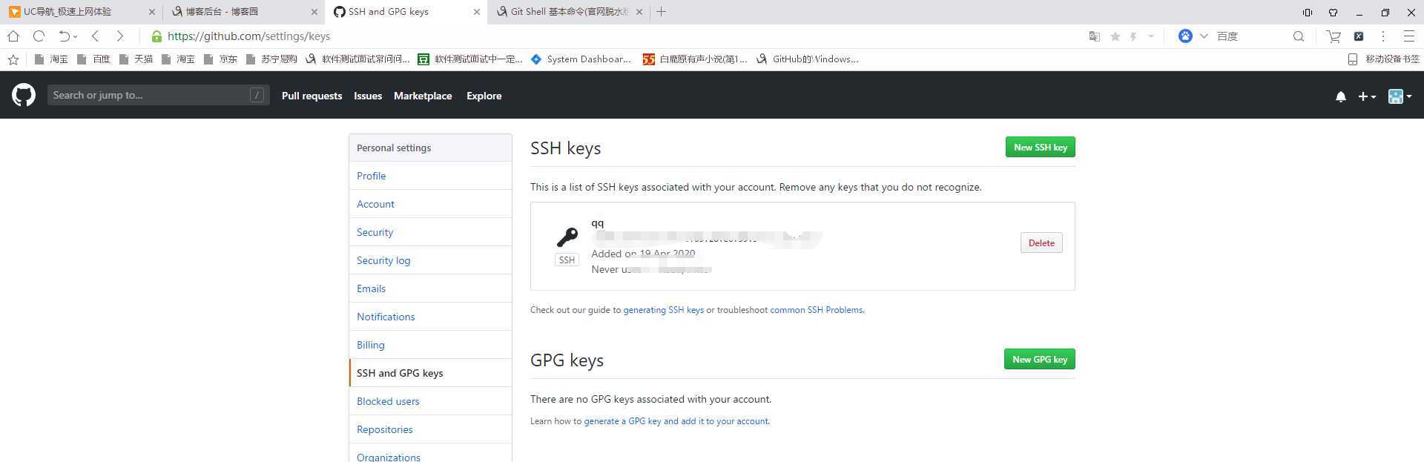Expand the undo history arrow dropdown
Image resolution: width=1424 pixels, height=462 pixels.
75,36
